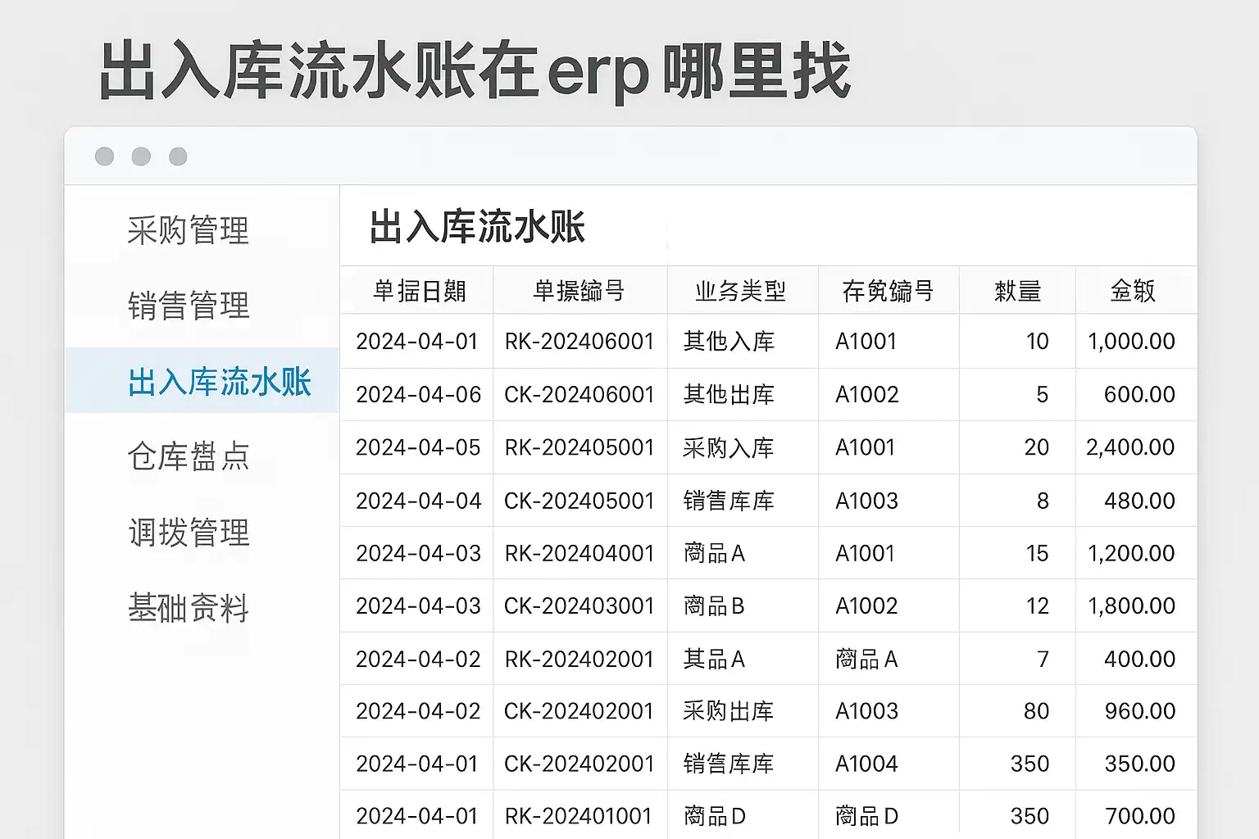The height and width of the screenshot is (839, 1259).
Task: Click the stock code header above A1001
Action: pyautogui.click(x=888, y=291)
